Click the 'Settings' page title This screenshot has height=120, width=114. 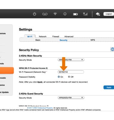25,29
